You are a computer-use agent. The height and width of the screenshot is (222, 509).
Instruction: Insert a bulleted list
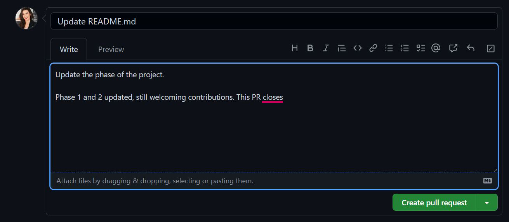389,48
